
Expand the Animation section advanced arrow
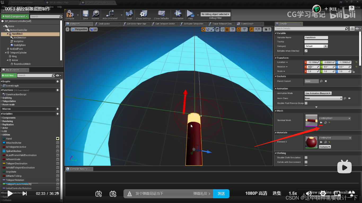316,107
